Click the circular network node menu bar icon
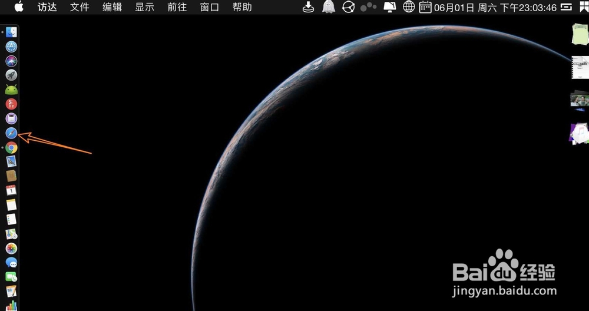This screenshot has width=589, height=311. coord(349,6)
